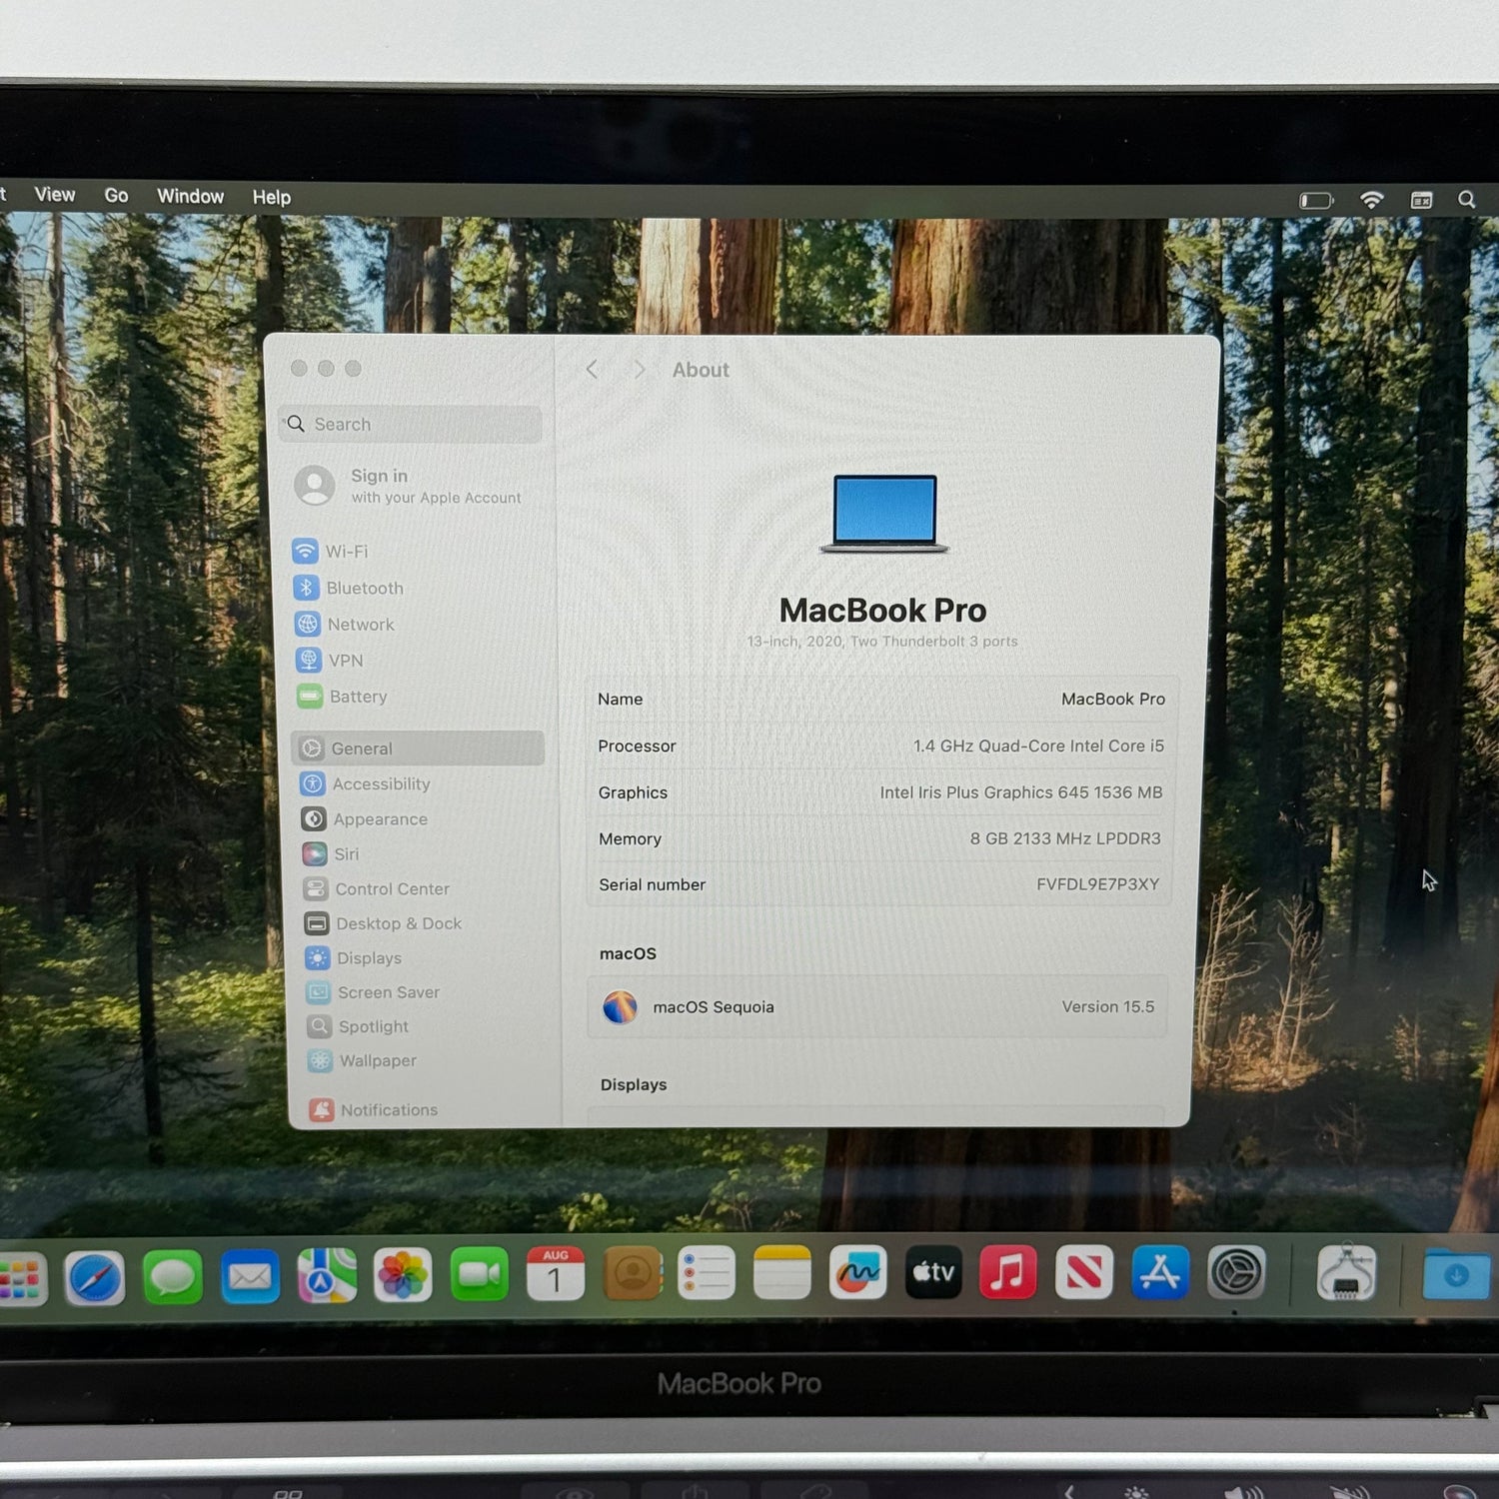Open the View menu
1499x1499 pixels.
coord(55,195)
